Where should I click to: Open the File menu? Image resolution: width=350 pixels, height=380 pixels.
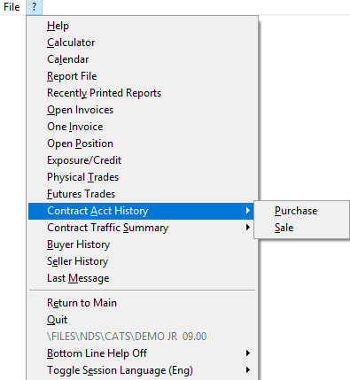[12, 7]
